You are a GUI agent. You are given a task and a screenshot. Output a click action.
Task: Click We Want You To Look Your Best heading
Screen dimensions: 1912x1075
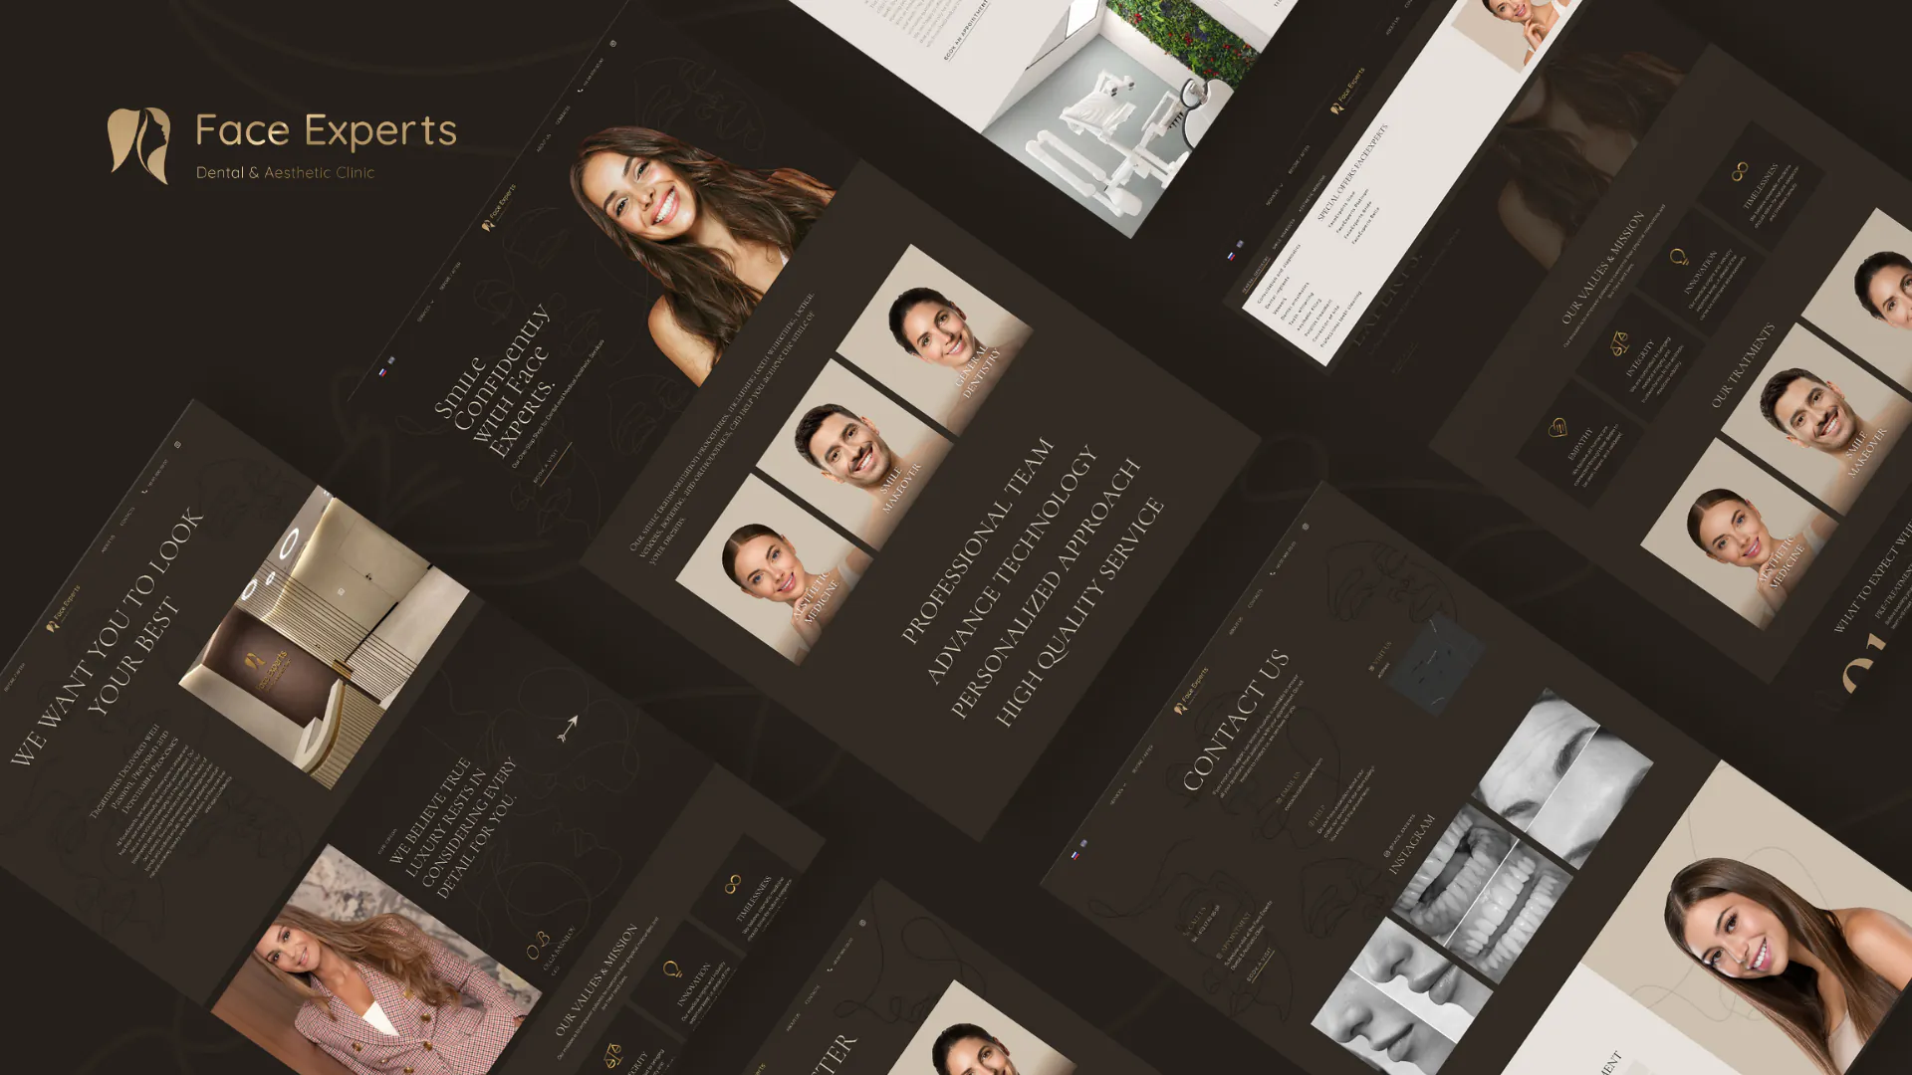110,635
